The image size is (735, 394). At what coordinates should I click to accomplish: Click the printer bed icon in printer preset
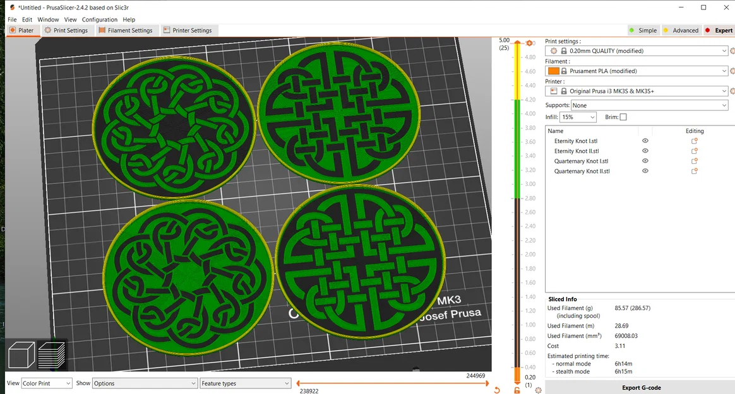click(554, 91)
